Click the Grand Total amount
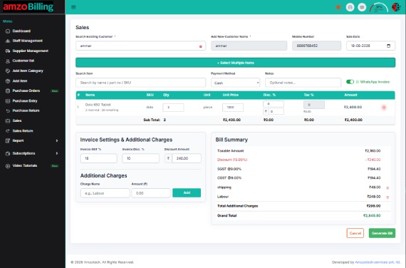The height and width of the screenshot is (268, 406). [372, 216]
